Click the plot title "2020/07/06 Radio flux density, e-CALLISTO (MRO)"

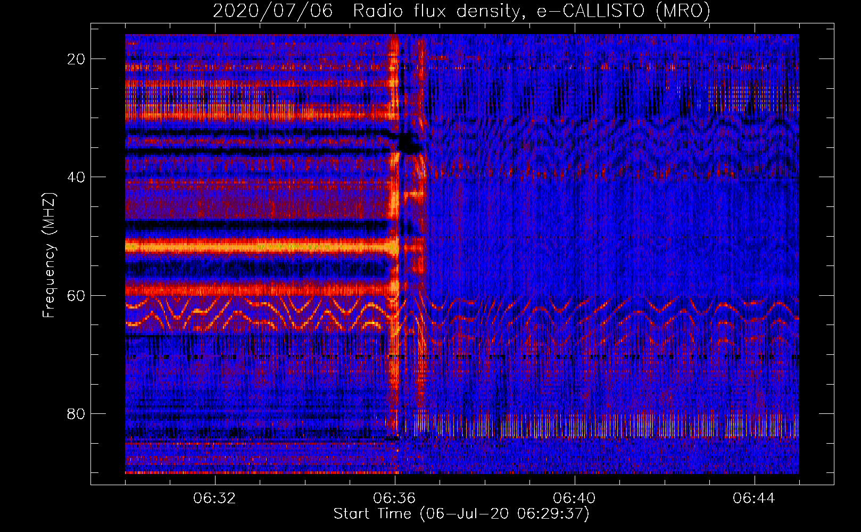click(x=461, y=11)
